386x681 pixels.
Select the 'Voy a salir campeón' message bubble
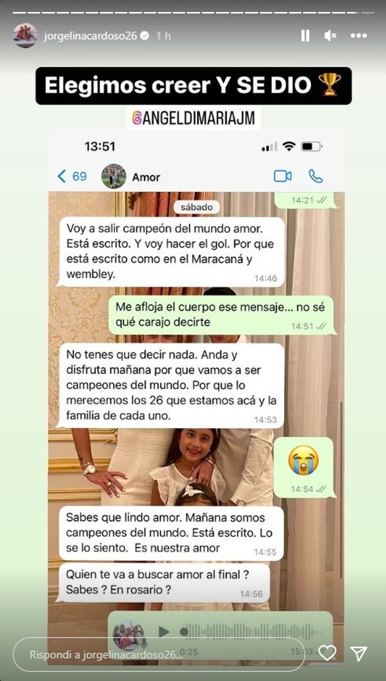[x=171, y=252]
